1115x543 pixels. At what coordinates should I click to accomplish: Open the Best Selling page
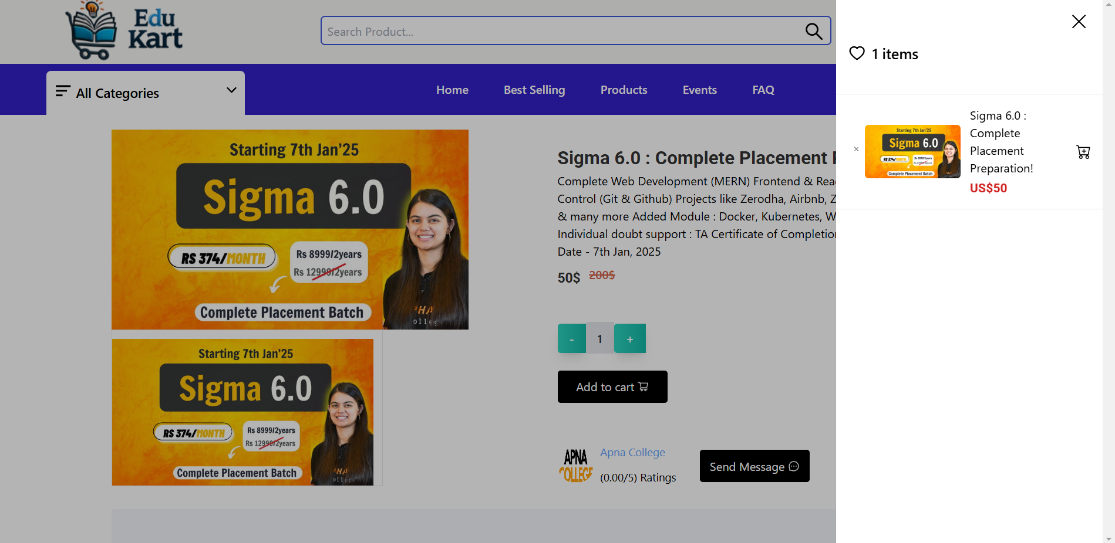coord(534,90)
